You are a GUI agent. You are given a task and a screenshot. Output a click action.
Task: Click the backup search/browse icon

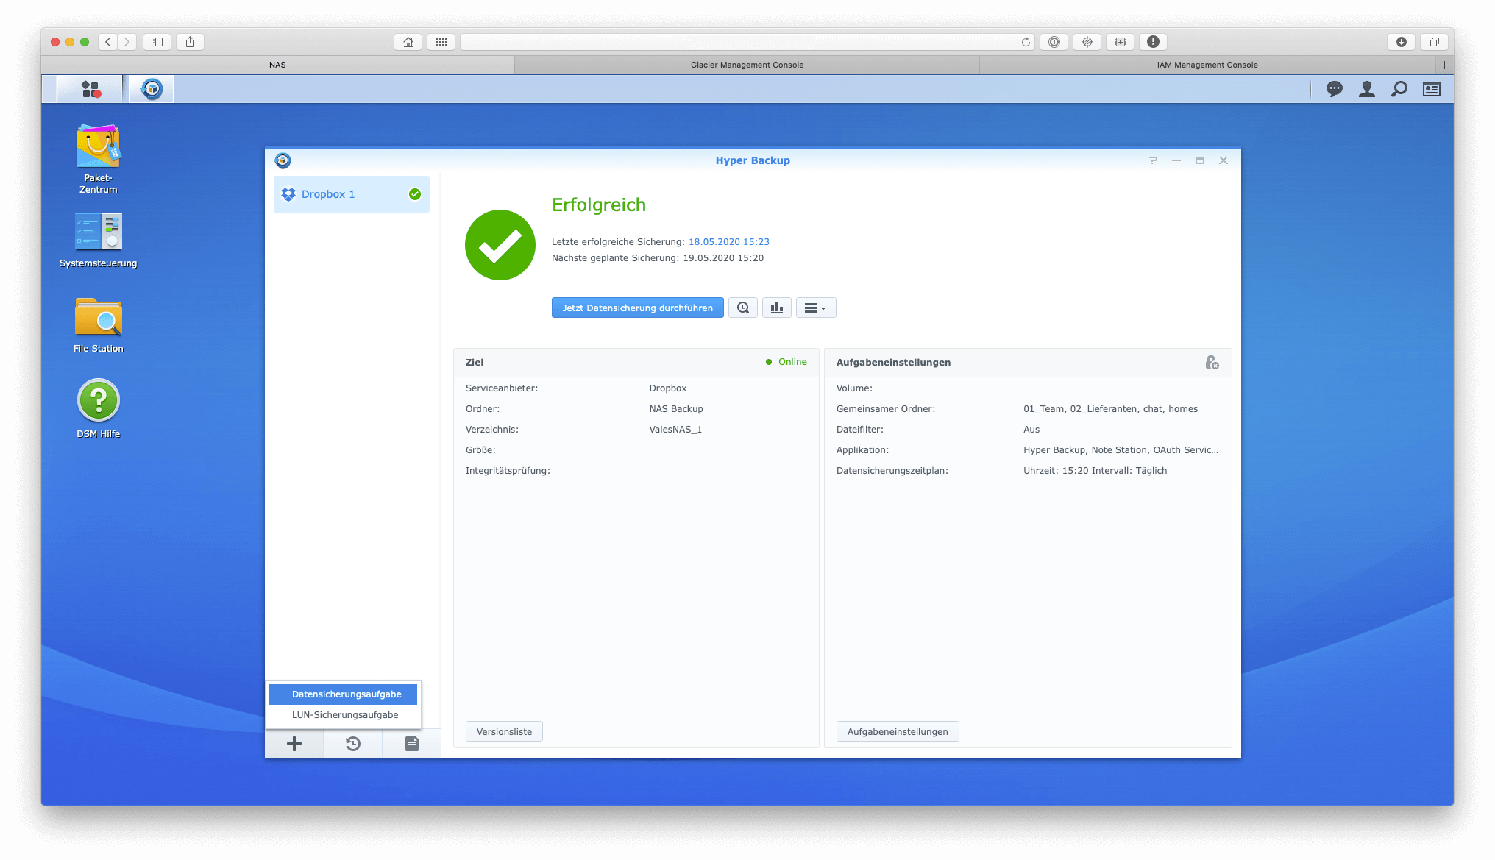(743, 308)
